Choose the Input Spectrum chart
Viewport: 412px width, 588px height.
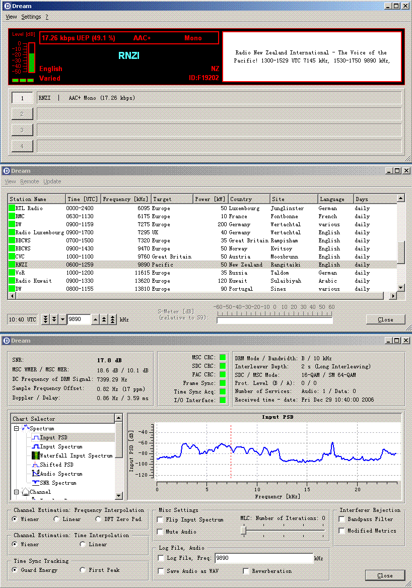pos(60,446)
